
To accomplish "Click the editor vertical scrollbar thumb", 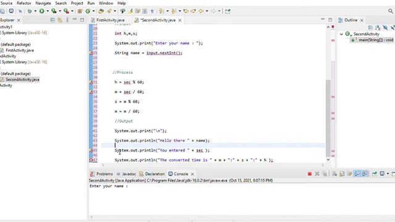I will (x=328, y=118).
